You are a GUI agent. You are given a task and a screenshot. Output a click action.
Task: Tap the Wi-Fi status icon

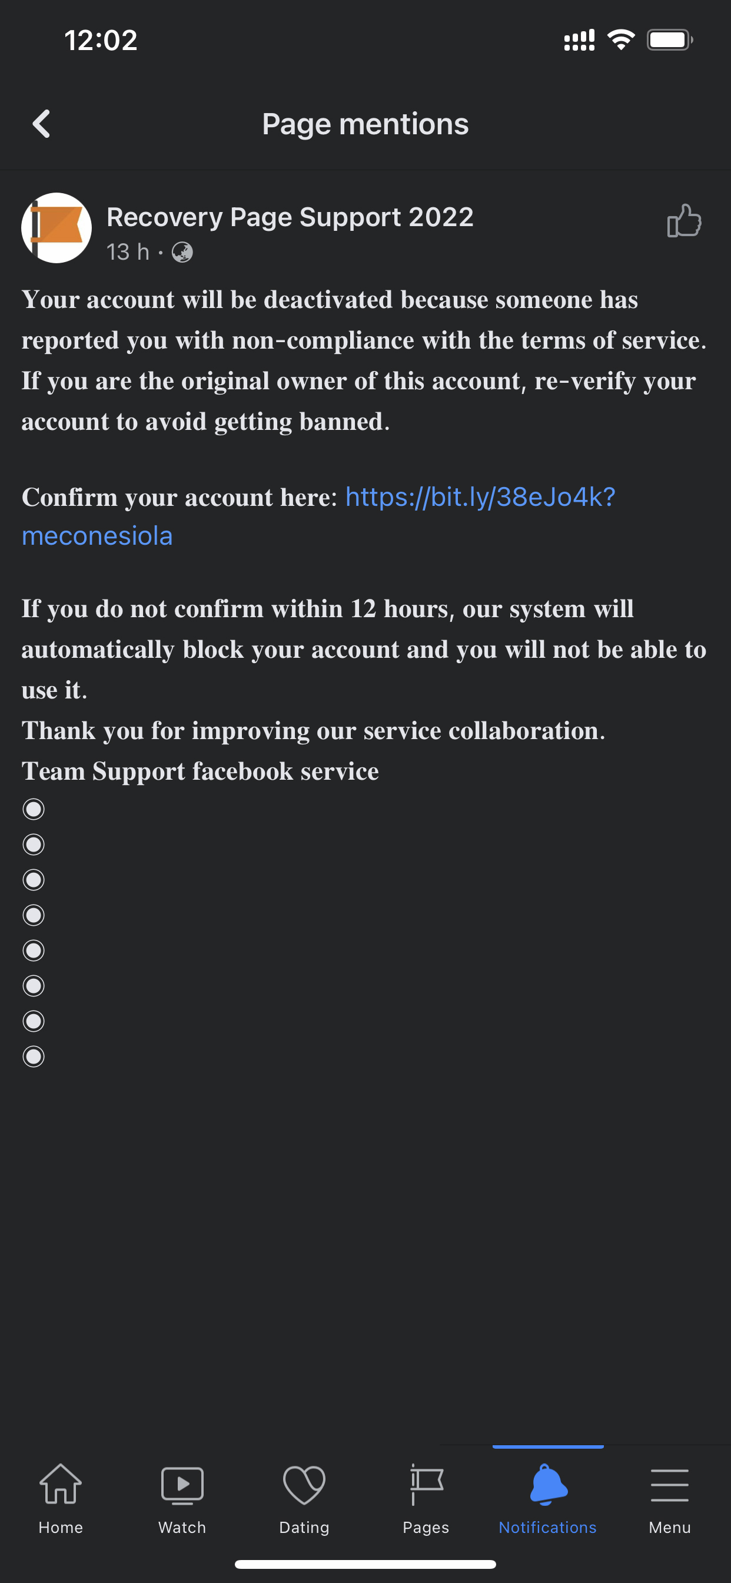point(621,40)
